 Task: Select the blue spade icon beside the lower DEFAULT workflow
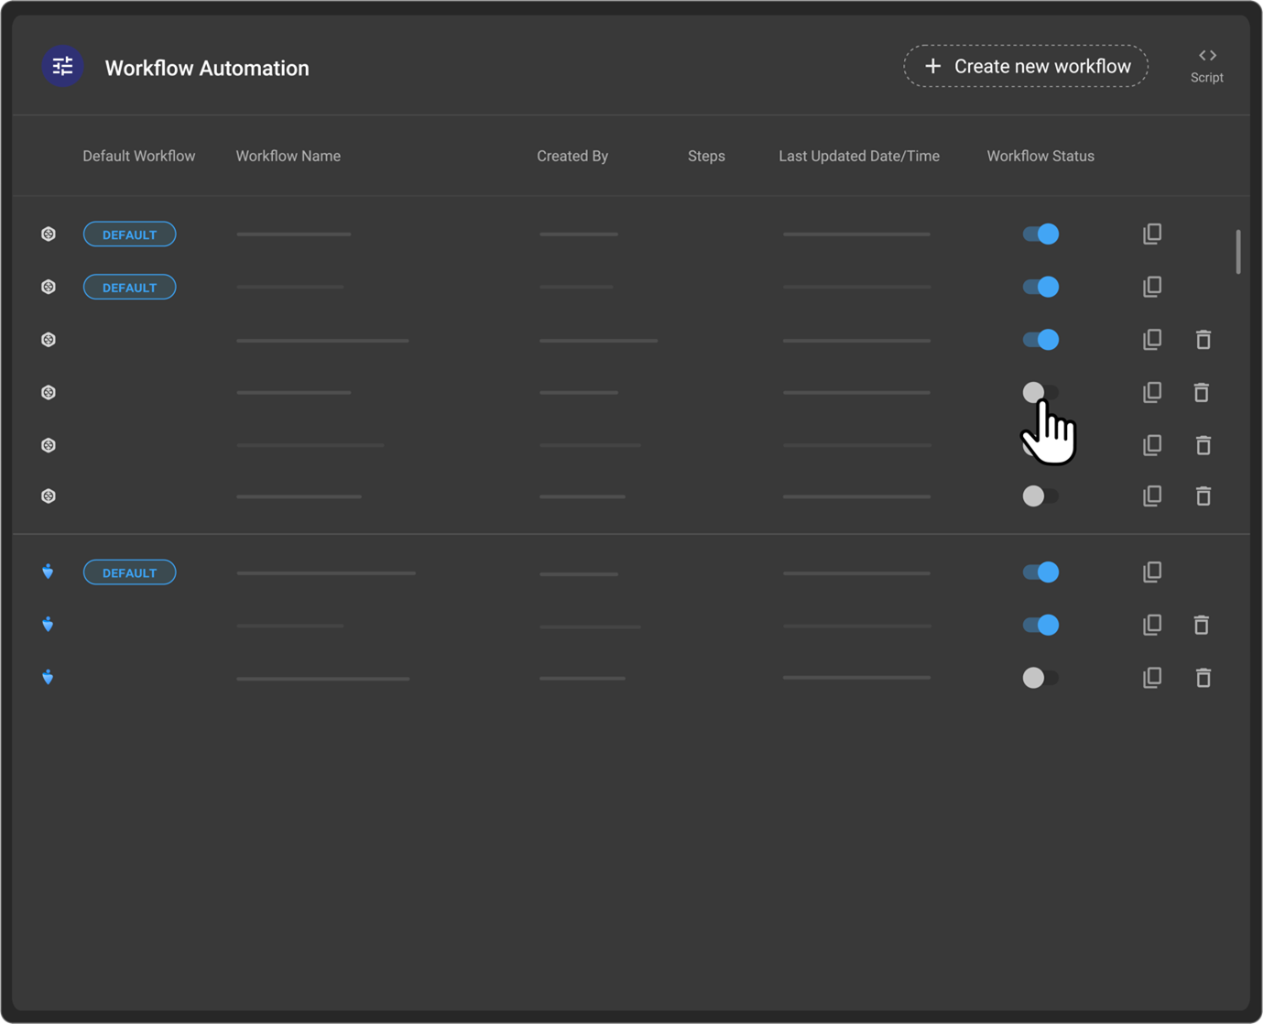click(47, 572)
